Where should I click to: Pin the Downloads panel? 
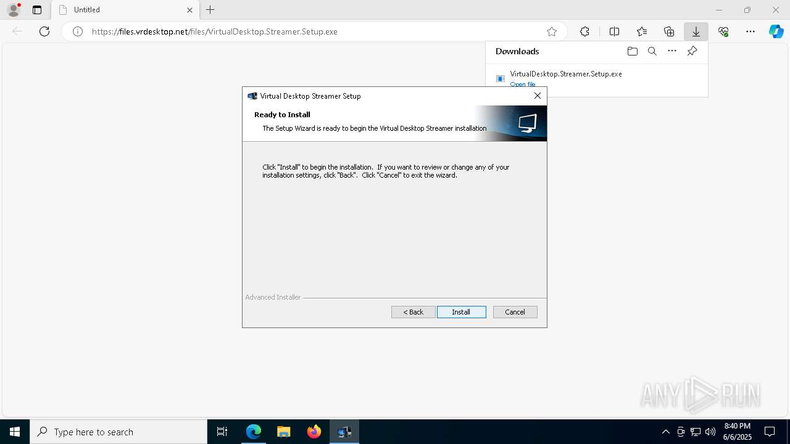(692, 51)
